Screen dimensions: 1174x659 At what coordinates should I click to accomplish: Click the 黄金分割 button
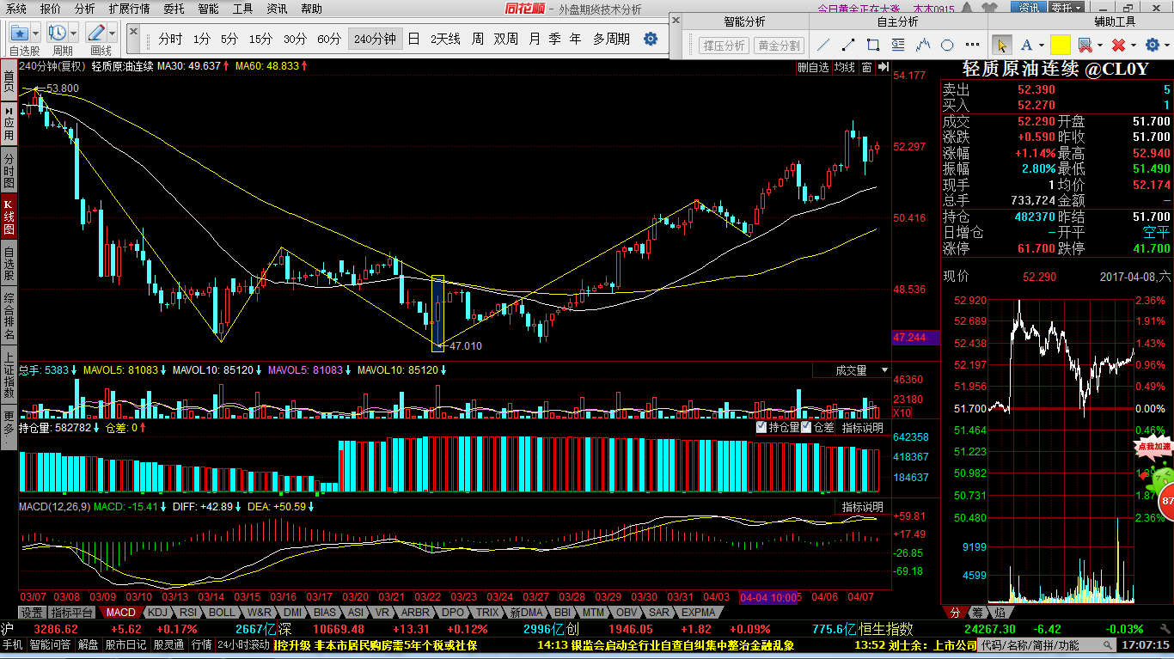tap(778, 46)
